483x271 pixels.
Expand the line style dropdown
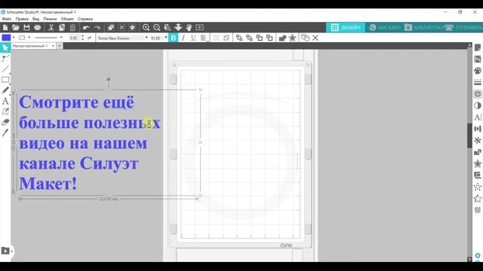click(61, 38)
